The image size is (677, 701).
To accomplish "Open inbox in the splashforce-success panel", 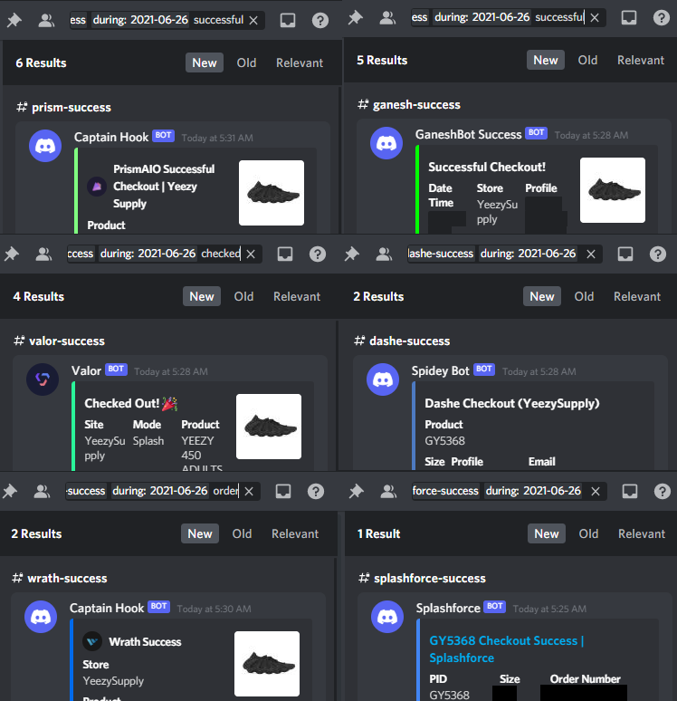I will 630,491.
